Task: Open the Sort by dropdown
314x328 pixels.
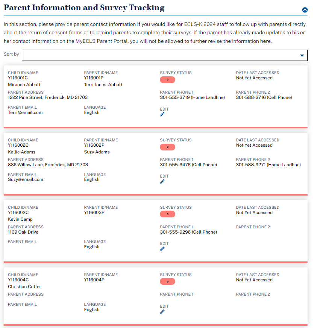Action: tap(164, 55)
